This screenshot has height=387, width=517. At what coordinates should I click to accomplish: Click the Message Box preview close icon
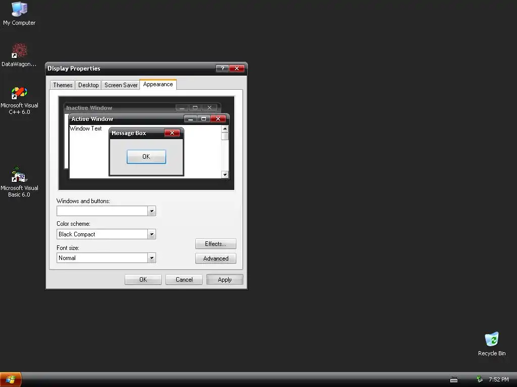click(172, 133)
